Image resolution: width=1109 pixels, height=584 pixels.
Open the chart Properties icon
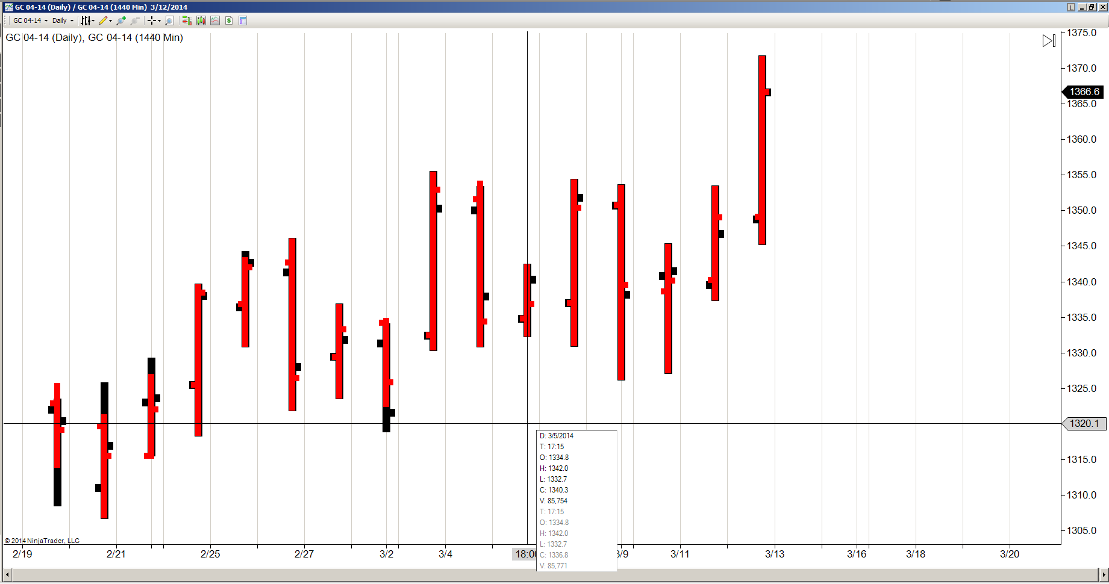(243, 20)
